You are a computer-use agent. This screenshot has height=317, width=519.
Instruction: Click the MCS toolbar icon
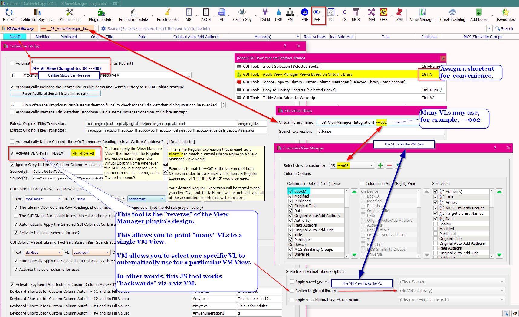click(356, 15)
